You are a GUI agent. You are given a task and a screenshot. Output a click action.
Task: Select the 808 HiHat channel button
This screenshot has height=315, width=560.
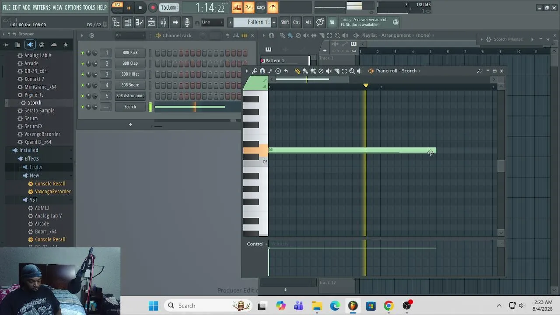[130, 74]
